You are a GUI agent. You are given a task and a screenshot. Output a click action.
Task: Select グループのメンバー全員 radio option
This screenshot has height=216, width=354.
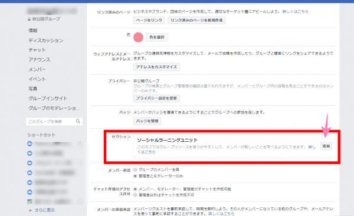[135, 170]
